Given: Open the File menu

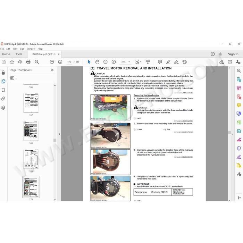Looking at the screenshot, I should (2, 49).
